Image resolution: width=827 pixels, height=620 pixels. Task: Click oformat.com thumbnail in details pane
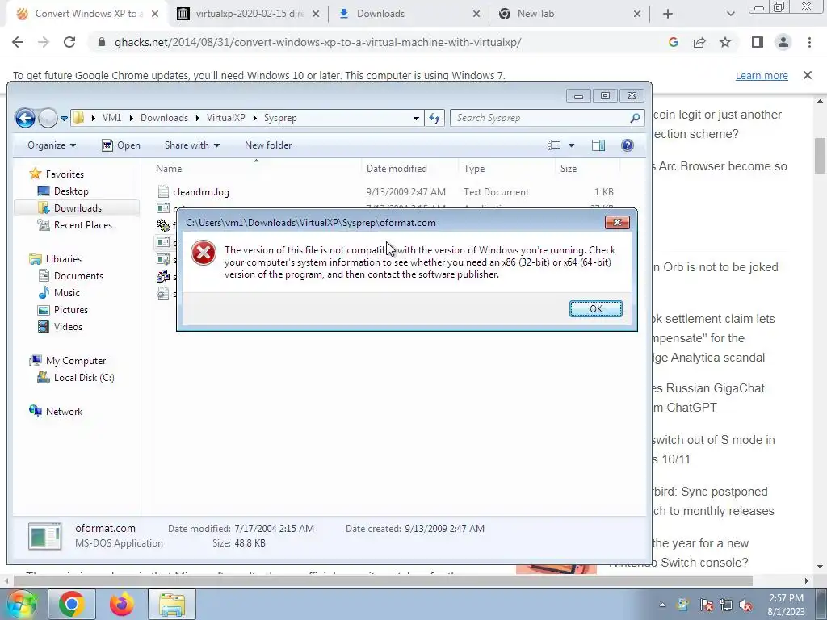45,536
